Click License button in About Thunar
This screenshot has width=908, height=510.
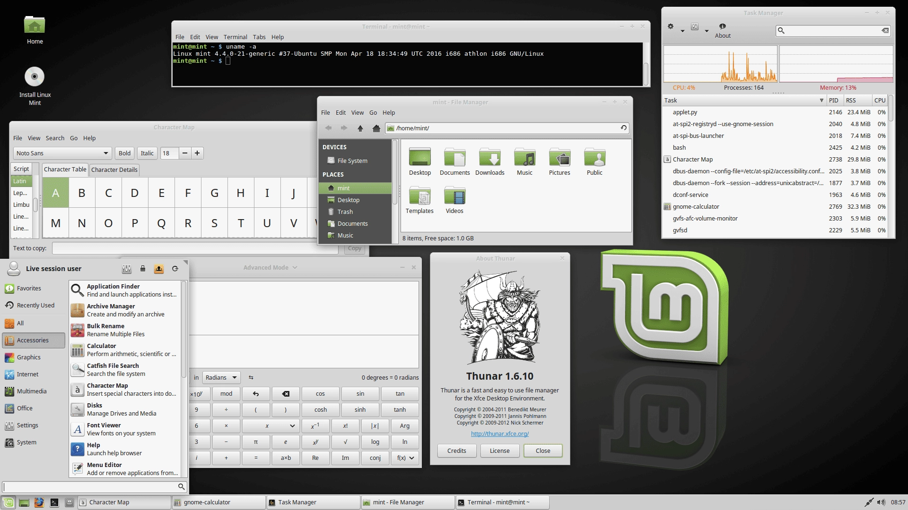coord(499,451)
